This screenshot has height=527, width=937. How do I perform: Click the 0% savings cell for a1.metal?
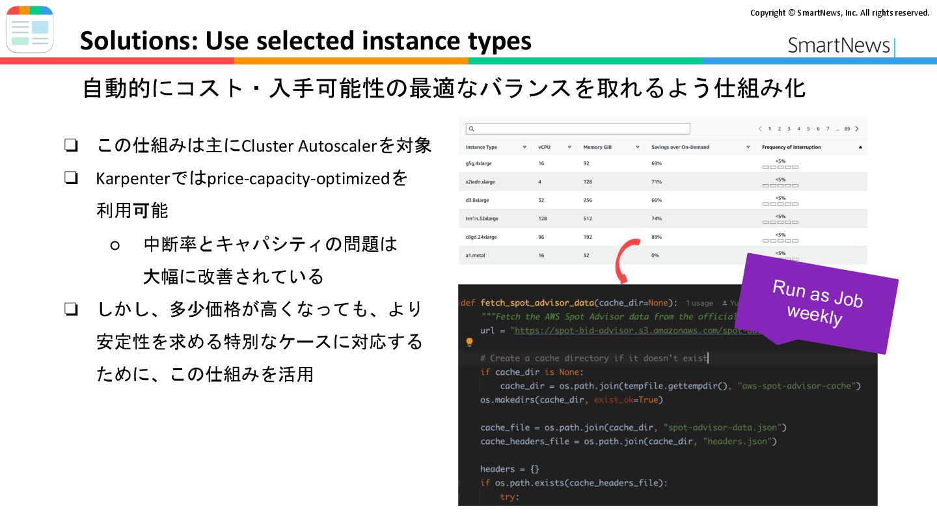(655, 256)
